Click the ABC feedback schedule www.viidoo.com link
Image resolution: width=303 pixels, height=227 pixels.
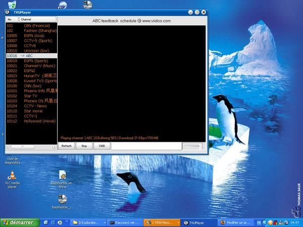coord(132,21)
